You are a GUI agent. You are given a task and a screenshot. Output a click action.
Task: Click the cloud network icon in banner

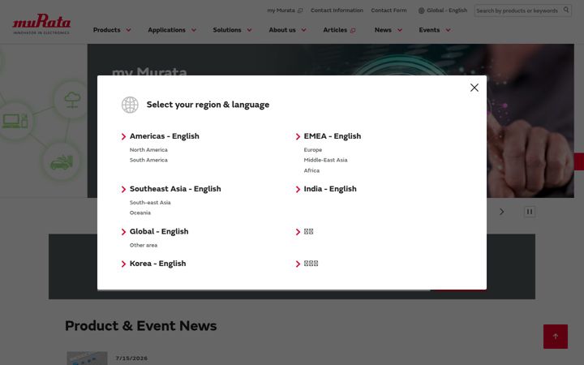[72, 100]
